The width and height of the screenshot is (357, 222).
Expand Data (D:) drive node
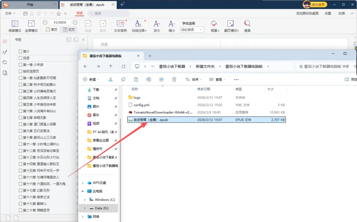click(85, 208)
